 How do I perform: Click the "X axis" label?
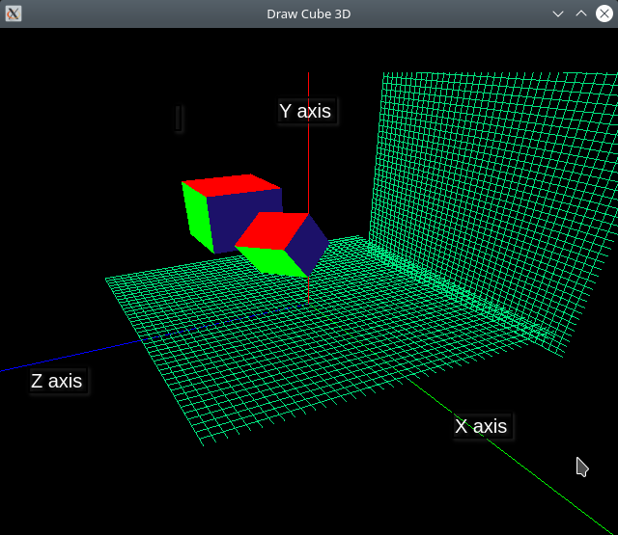[x=482, y=426]
